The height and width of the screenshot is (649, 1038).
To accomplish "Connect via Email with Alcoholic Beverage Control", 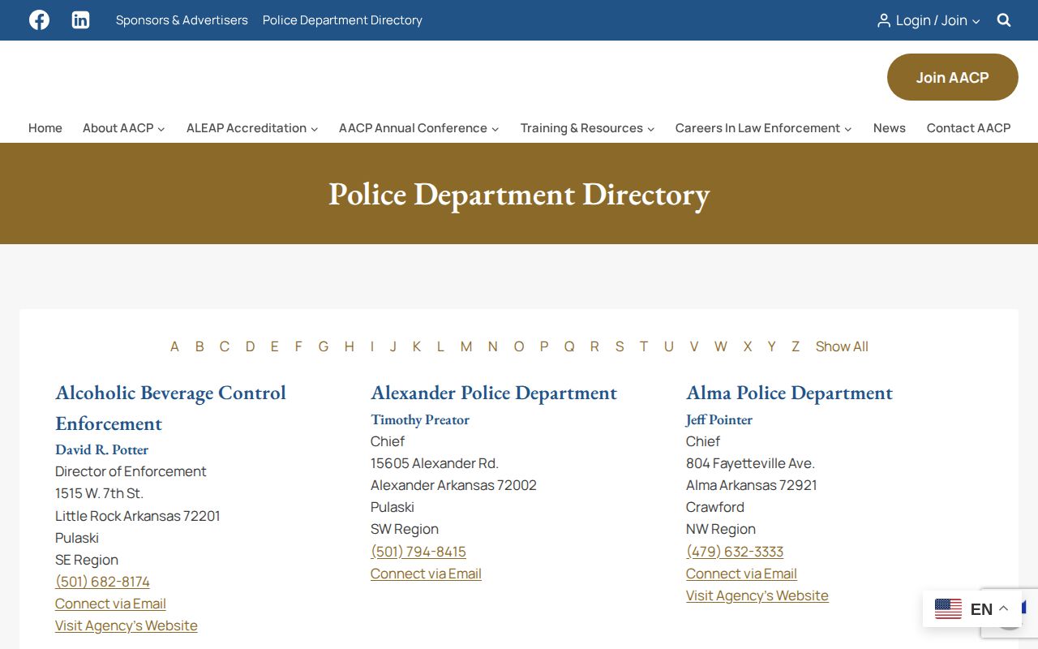I will click(x=110, y=604).
